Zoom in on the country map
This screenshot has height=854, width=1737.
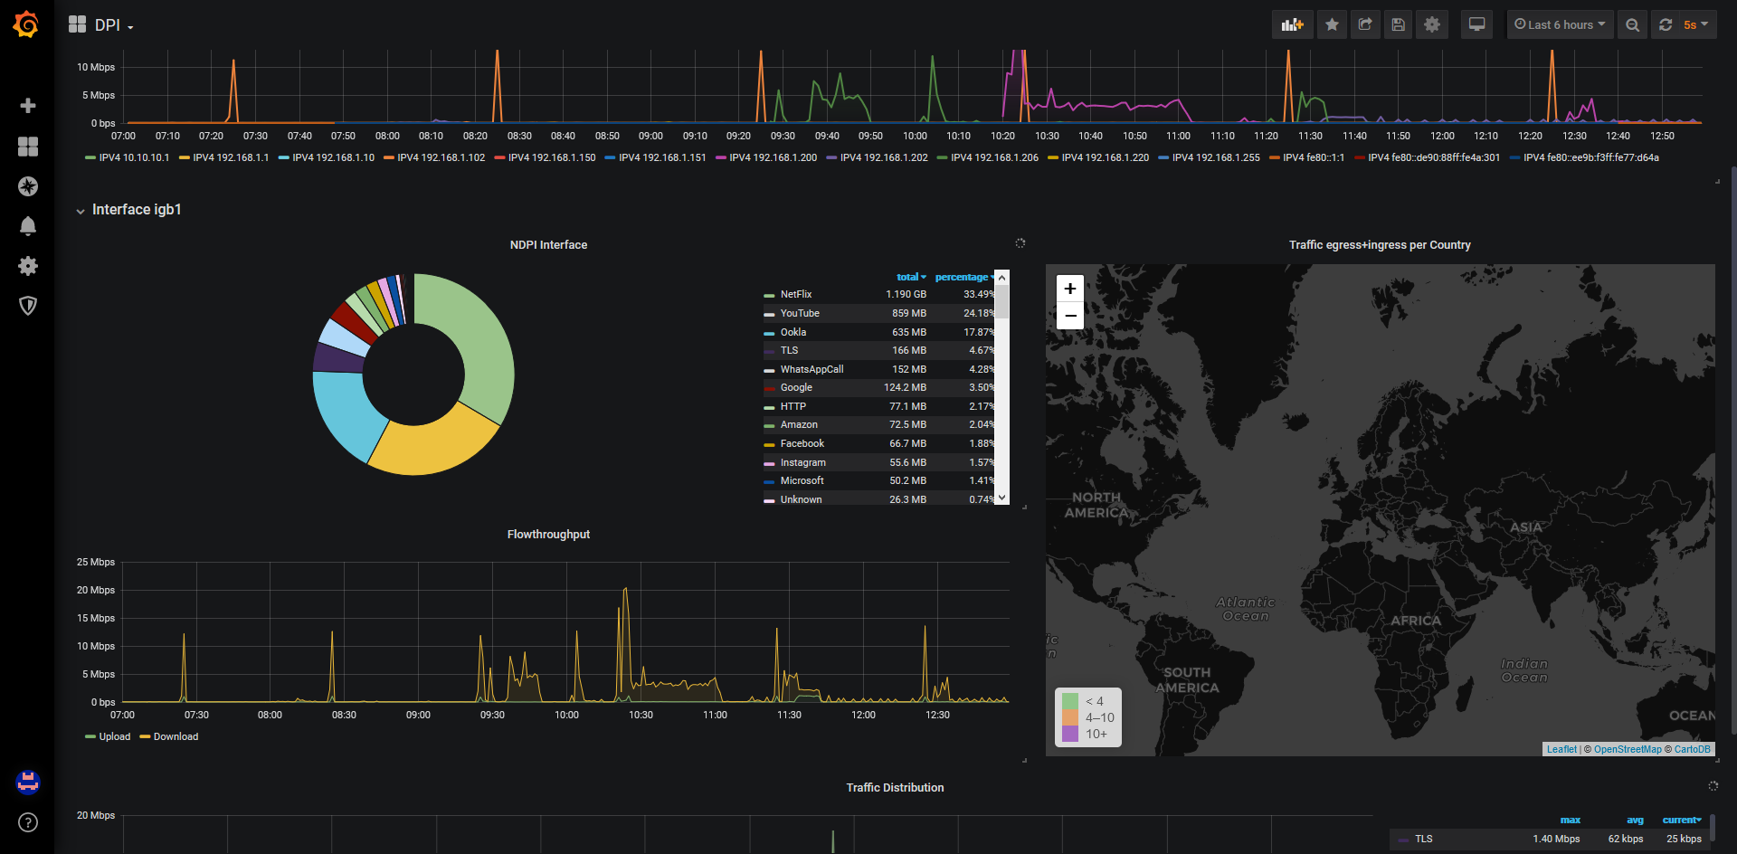(1070, 289)
